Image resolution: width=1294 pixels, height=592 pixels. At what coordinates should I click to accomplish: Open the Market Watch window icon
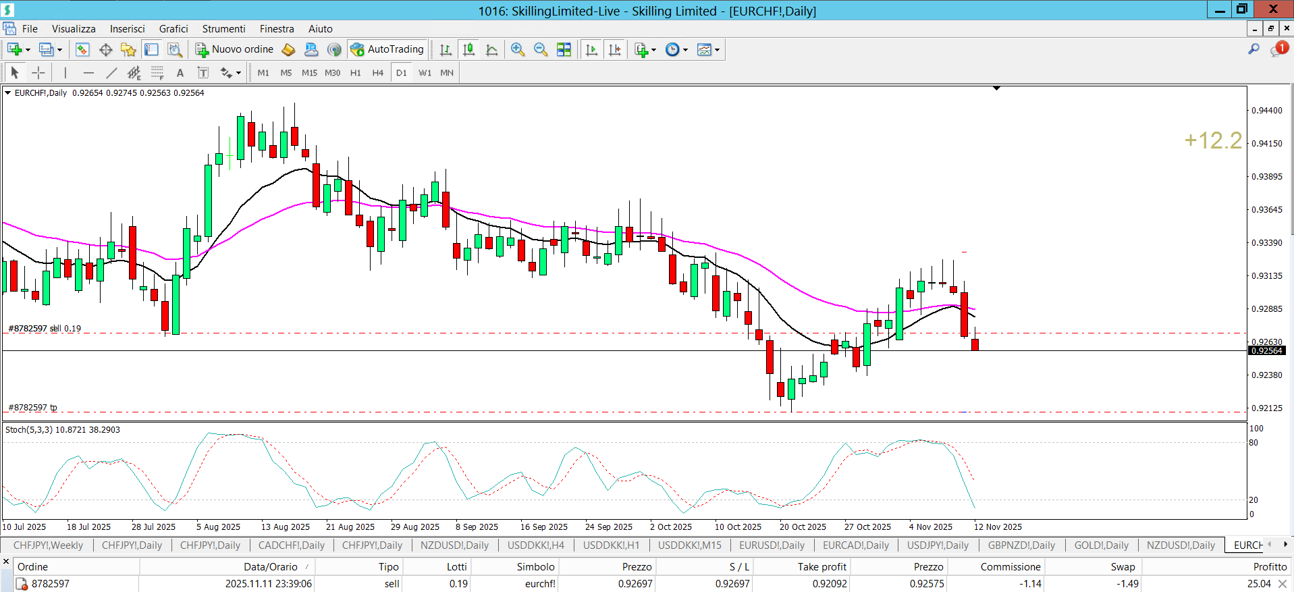point(82,49)
